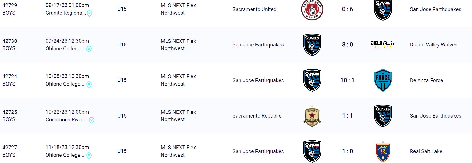Screen dimensions: 472x163
Task: Select the De Anza Force team name
Action: click(x=426, y=80)
